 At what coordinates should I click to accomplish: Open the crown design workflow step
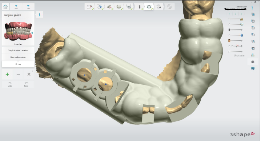pos(119,6)
